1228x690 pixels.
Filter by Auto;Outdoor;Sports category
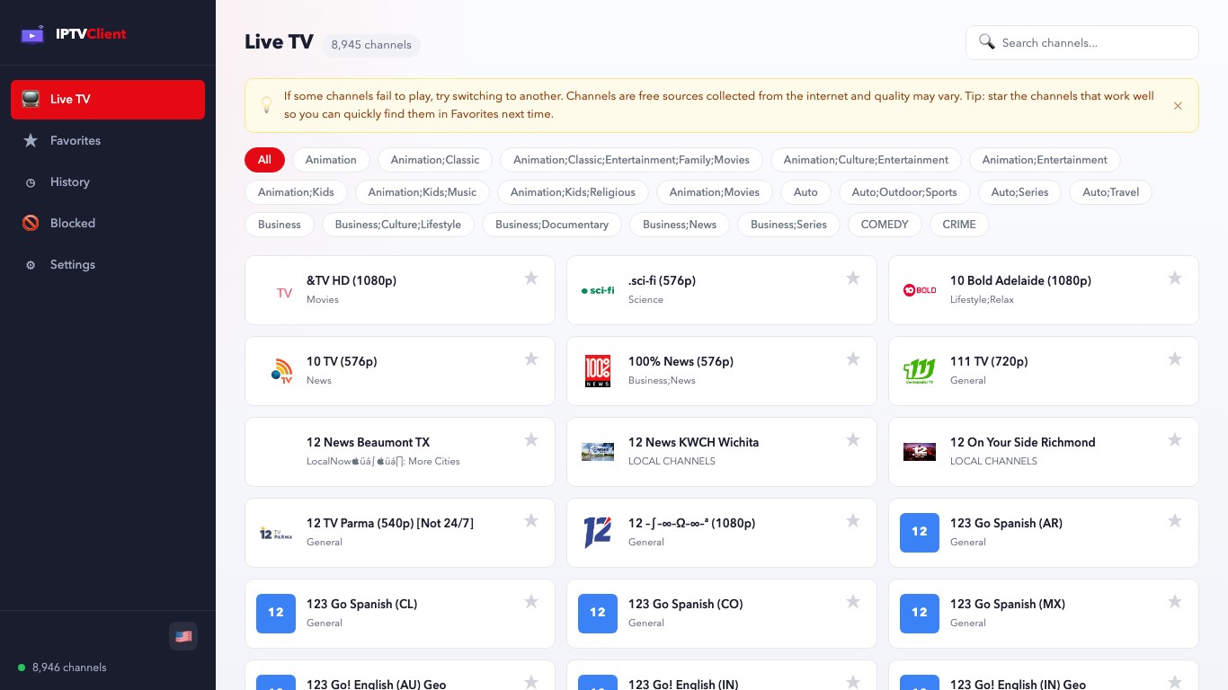coord(904,192)
